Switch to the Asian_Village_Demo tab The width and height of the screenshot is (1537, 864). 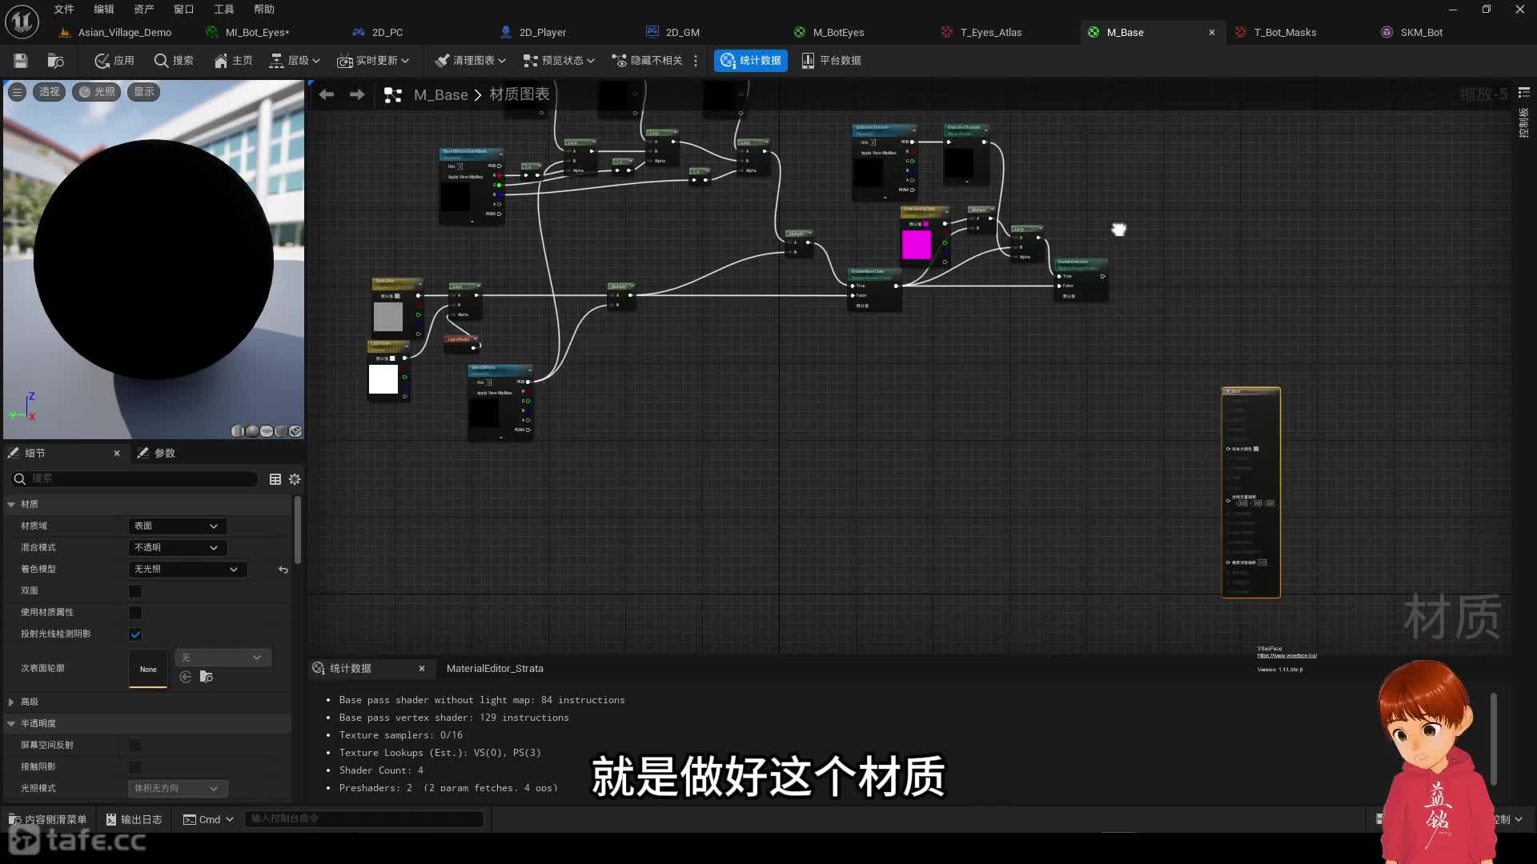116,33
